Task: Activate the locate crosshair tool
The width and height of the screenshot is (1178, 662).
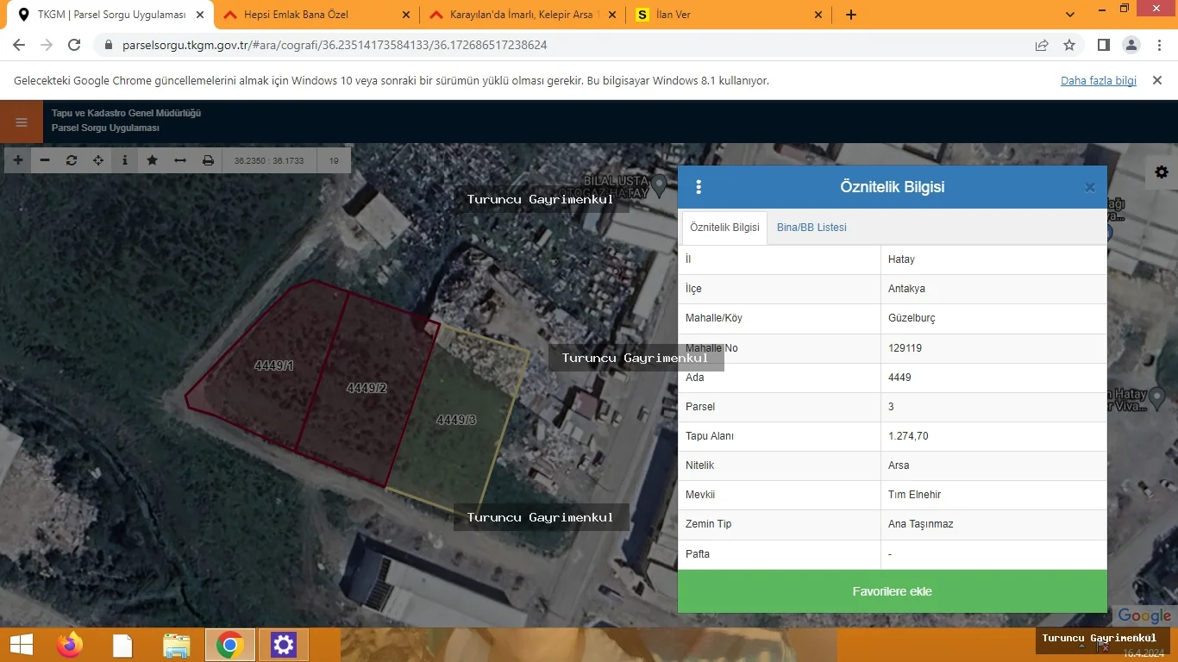Action: [x=98, y=160]
